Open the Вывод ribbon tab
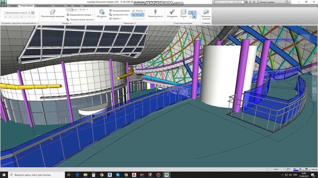The height and width of the screenshot is (178, 318). (77, 5)
